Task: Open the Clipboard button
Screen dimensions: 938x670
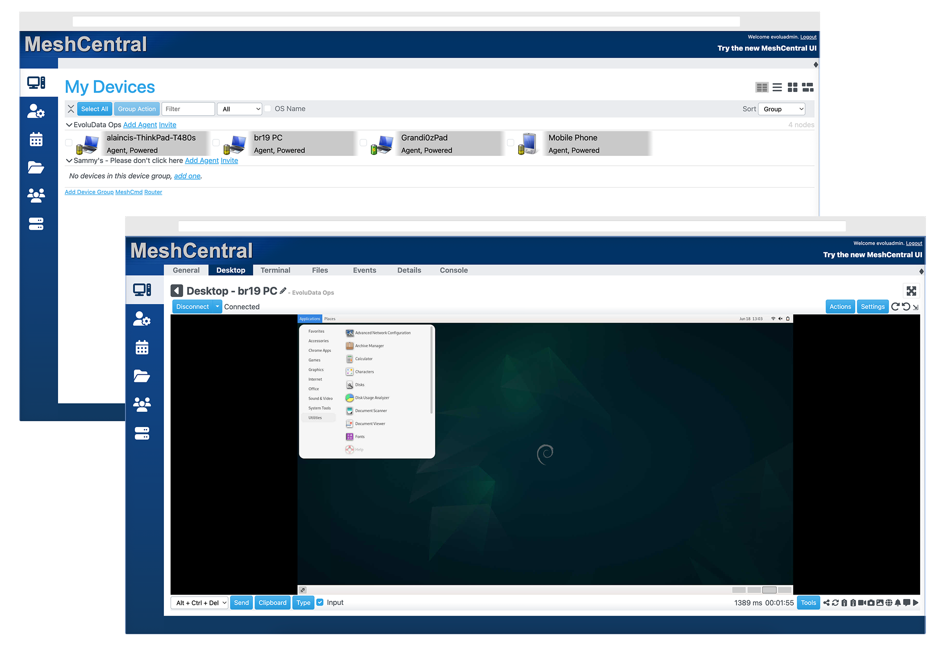Action: click(272, 603)
